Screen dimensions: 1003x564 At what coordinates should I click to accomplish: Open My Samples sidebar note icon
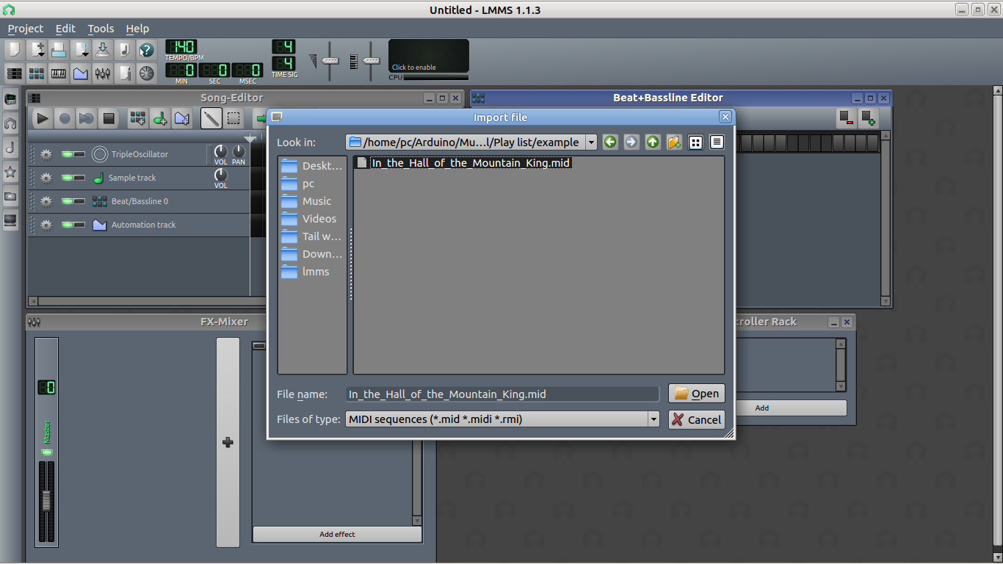(x=10, y=147)
